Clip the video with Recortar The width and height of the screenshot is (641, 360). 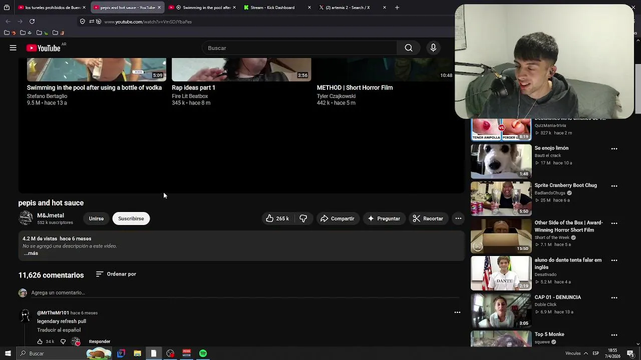(x=428, y=218)
